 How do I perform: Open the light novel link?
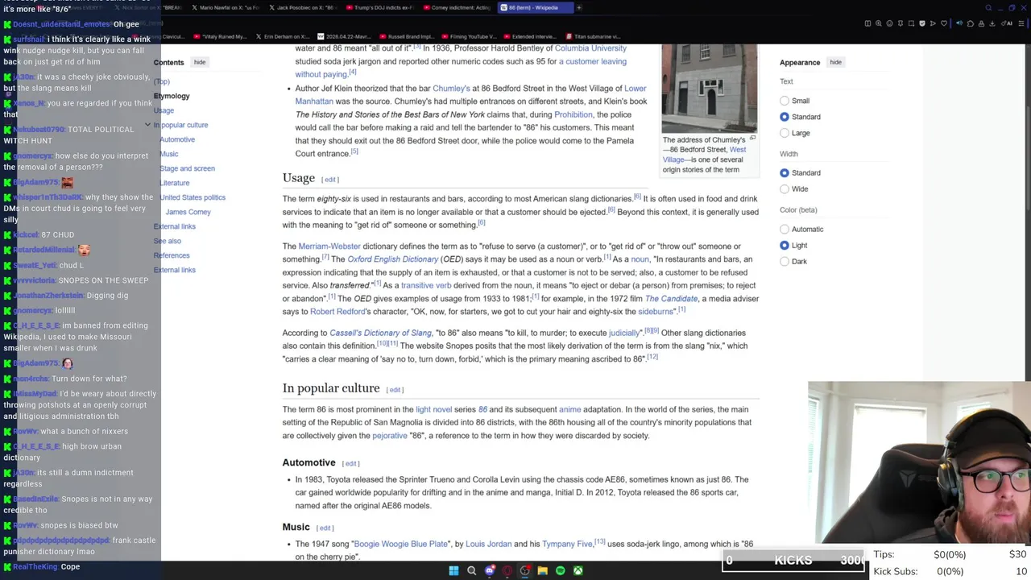coord(433,409)
